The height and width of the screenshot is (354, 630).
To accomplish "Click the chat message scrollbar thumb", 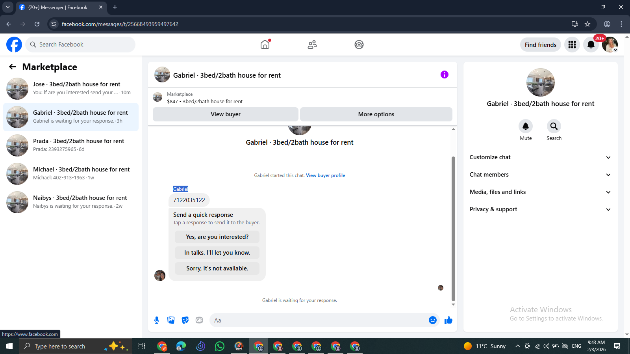I will [453, 229].
